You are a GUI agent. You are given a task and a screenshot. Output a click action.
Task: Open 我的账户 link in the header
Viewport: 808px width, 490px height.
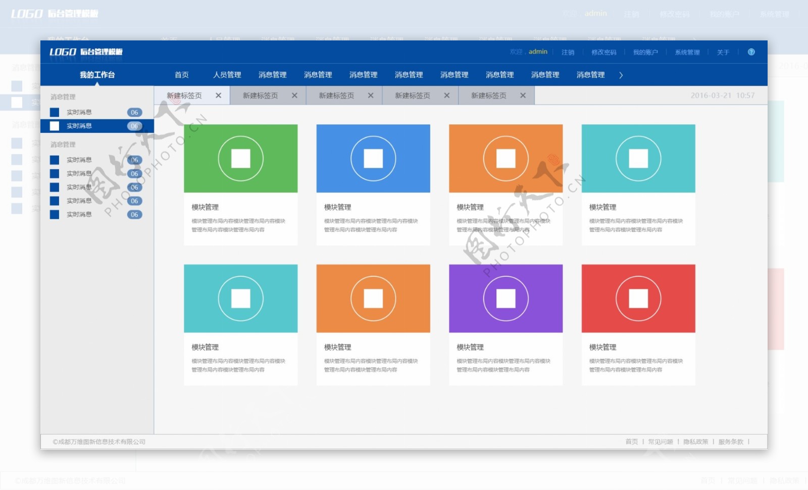[x=645, y=52]
